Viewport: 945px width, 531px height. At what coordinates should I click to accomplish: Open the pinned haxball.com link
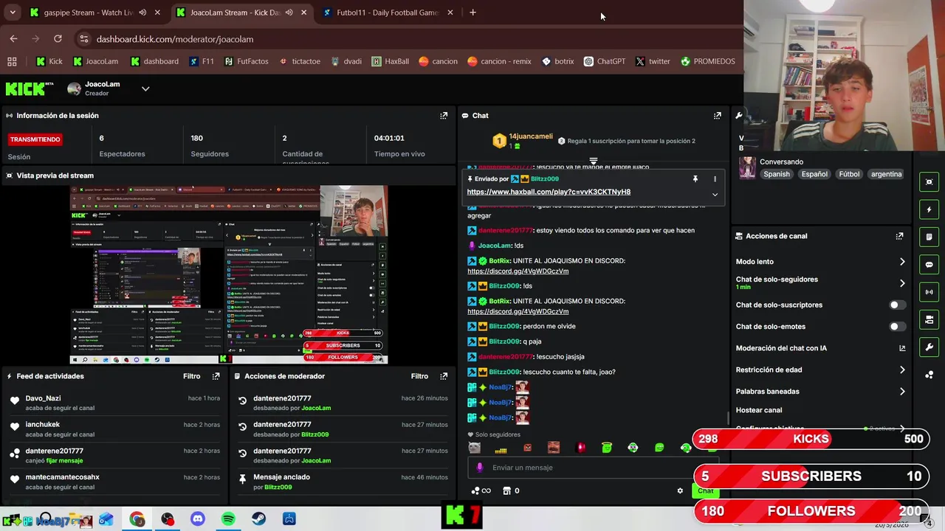pyautogui.click(x=549, y=192)
